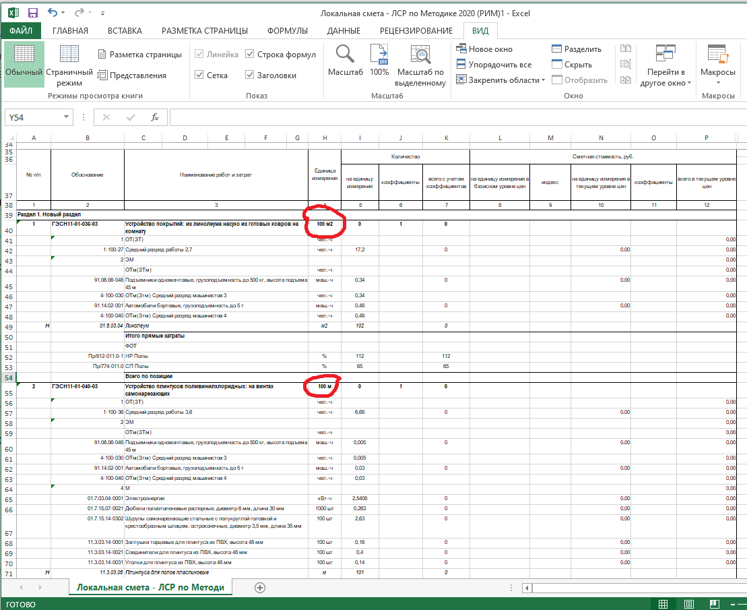Screen dimensions: 747x610
Task: Click the add new sheet plus icon
Action: coord(259,588)
